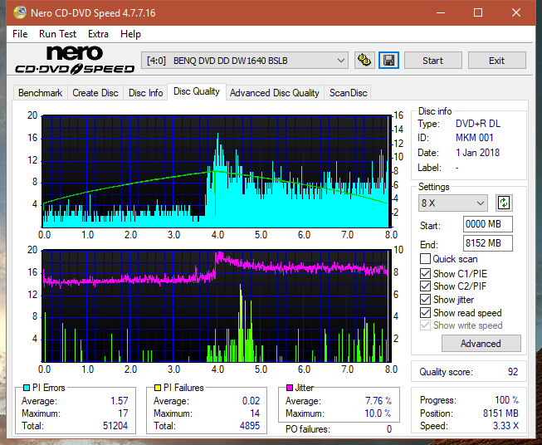Switch to the Disc Info tab
This screenshot has width=542, height=445.
[x=145, y=93]
